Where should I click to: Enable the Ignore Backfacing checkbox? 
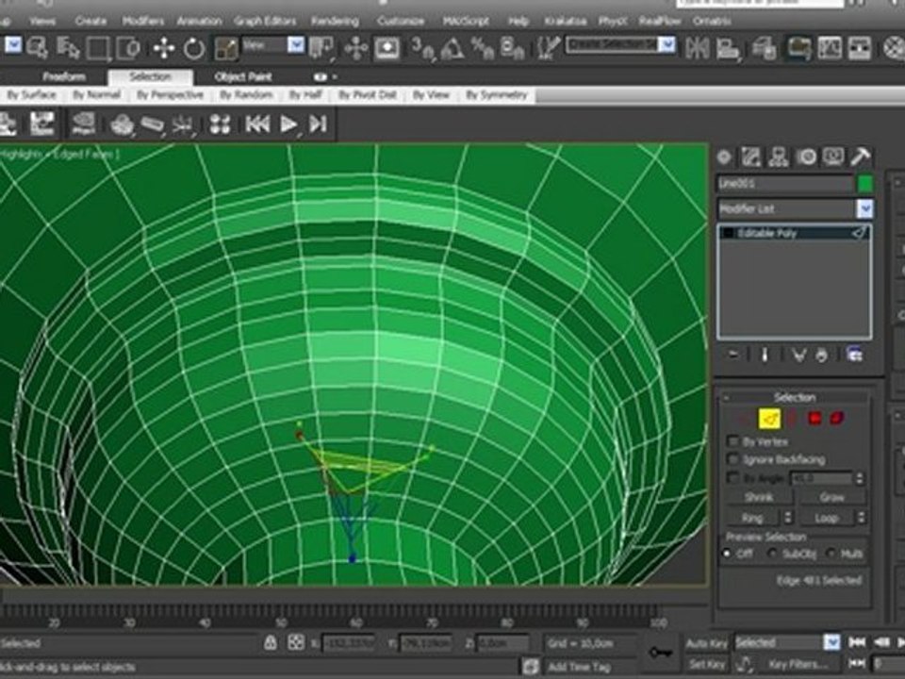click(733, 459)
